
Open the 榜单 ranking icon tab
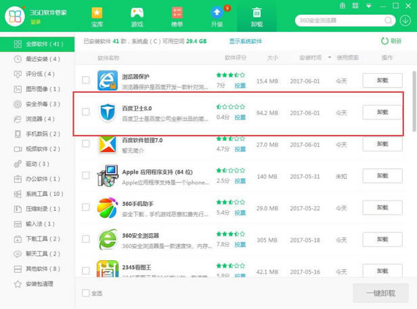[x=177, y=16]
